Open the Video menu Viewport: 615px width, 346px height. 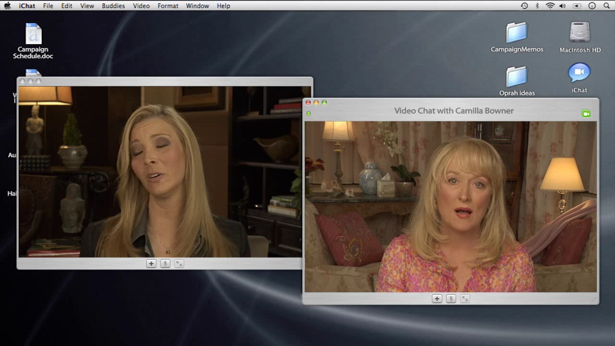(x=141, y=6)
